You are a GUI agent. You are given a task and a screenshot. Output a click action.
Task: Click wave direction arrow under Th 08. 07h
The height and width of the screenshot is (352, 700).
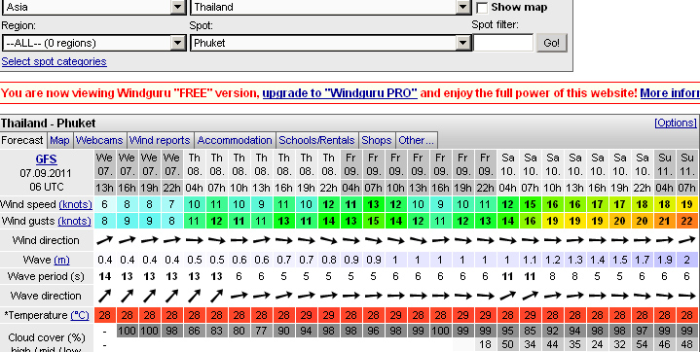click(x=216, y=296)
